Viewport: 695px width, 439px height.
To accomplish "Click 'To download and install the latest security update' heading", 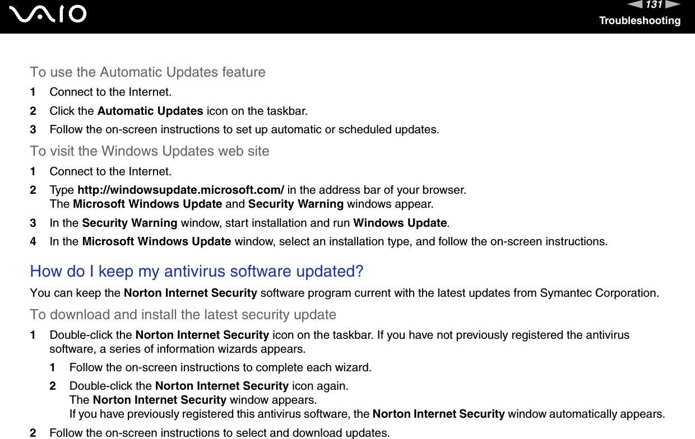I will click(183, 315).
